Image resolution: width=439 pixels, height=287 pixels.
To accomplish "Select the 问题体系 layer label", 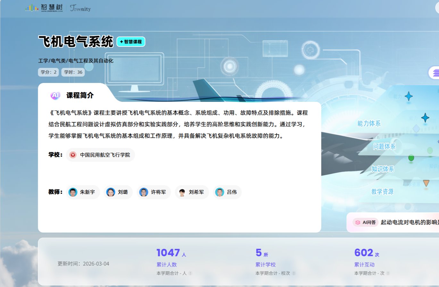I will 384,146.
